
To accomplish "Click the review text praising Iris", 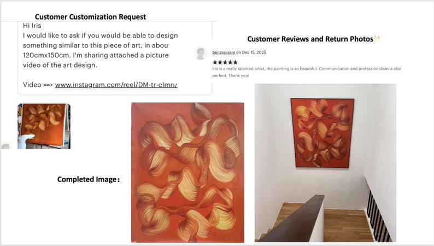I will click(307, 72).
